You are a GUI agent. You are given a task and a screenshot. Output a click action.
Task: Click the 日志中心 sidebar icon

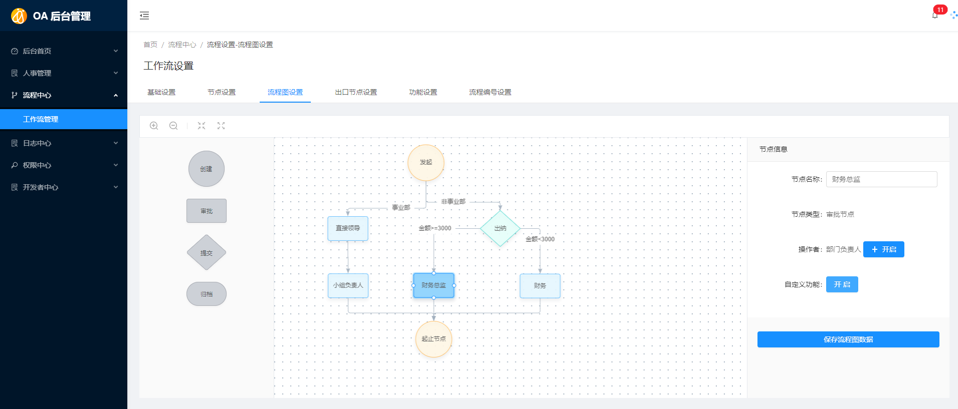(x=15, y=143)
